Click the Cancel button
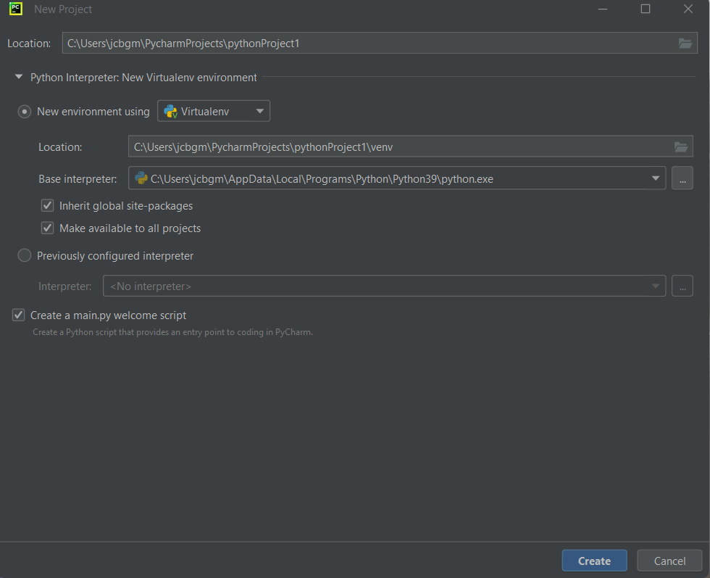710x578 pixels. (x=669, y=561)
